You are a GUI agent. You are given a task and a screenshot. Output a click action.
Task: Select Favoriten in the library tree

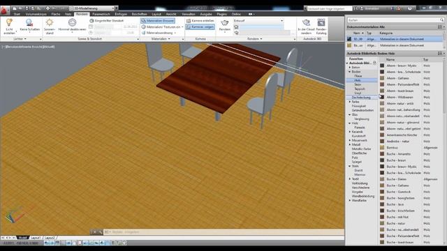(356, 59)
